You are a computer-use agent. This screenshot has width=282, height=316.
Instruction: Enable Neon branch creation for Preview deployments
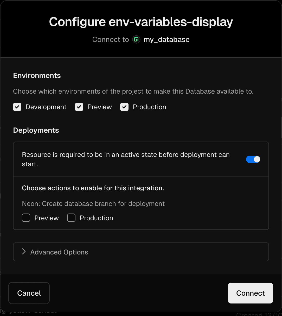pyautogui.click(x=26, y=218)
